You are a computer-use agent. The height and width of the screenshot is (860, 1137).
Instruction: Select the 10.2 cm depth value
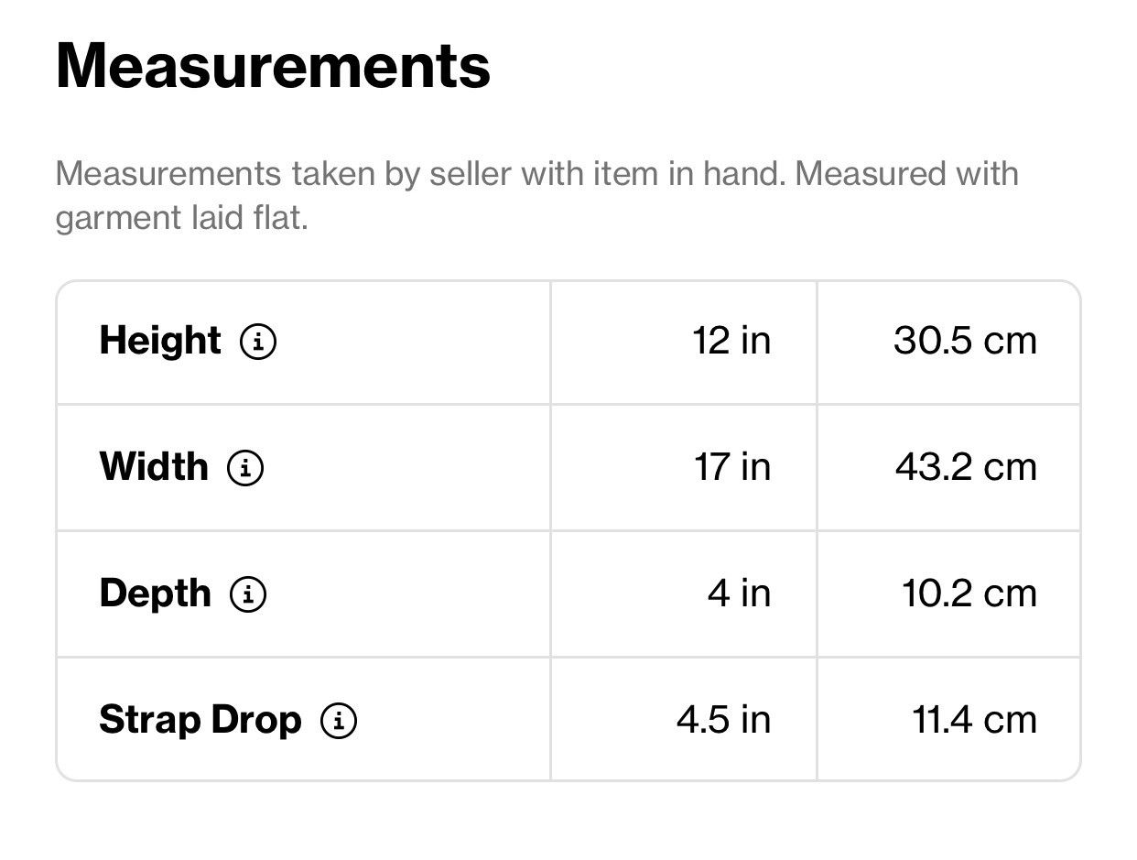point(969,593)
